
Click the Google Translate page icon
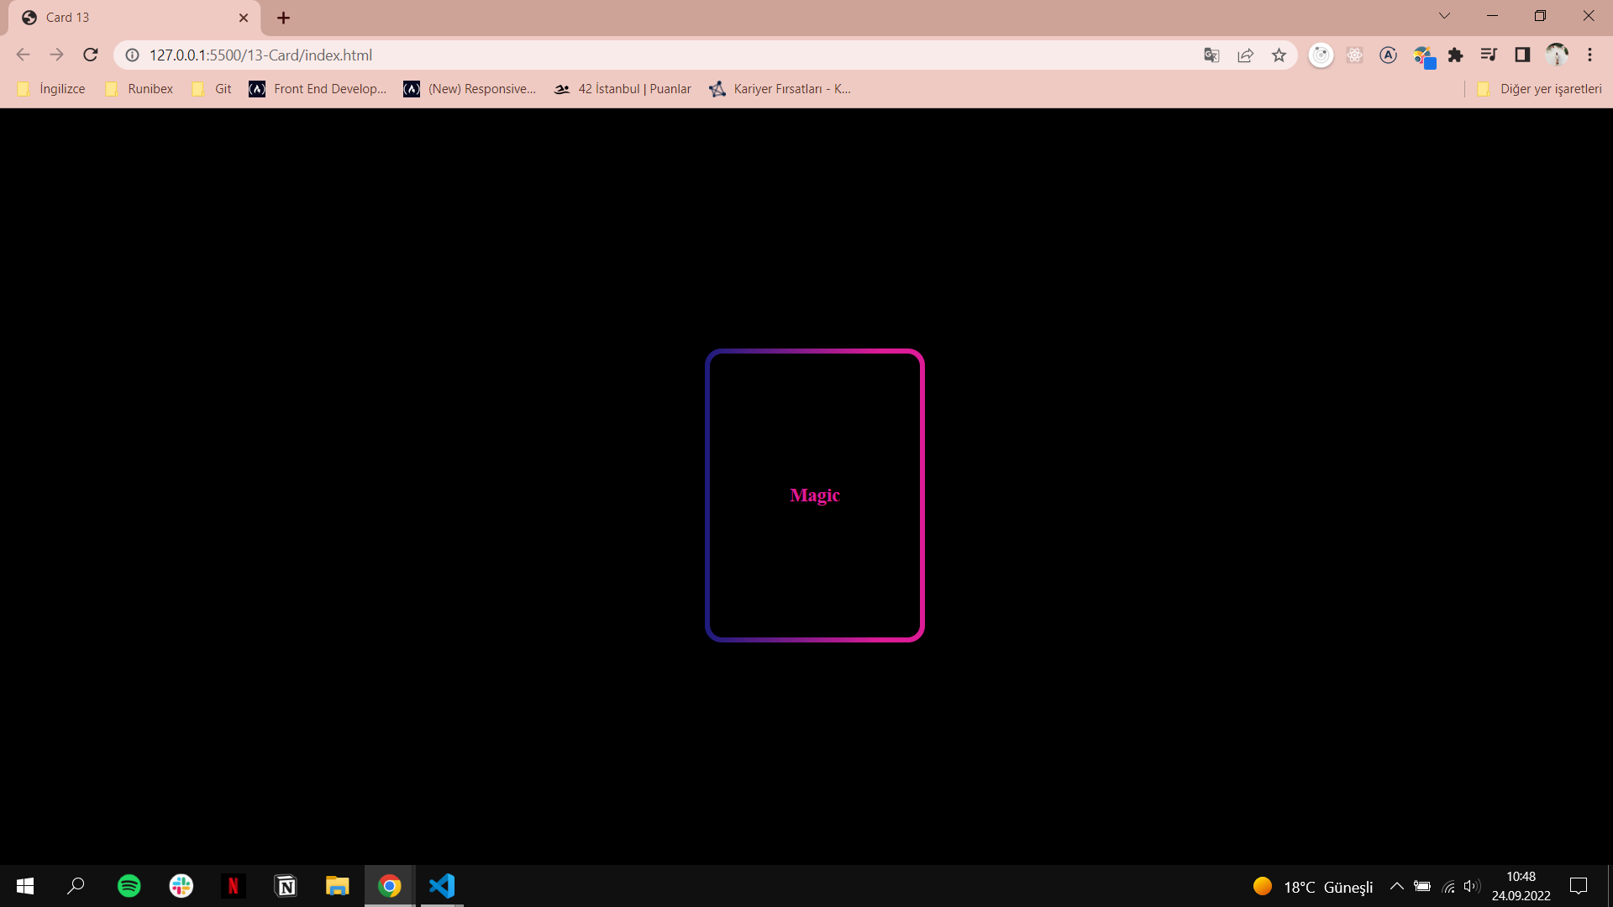point(1211,55)
